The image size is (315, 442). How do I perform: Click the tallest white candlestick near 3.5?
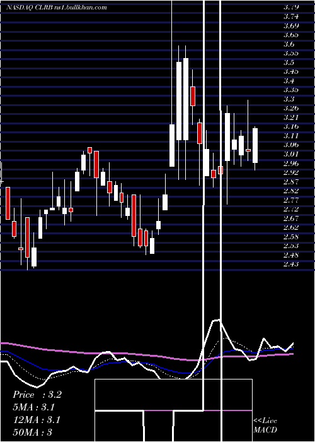pos(186,99)
